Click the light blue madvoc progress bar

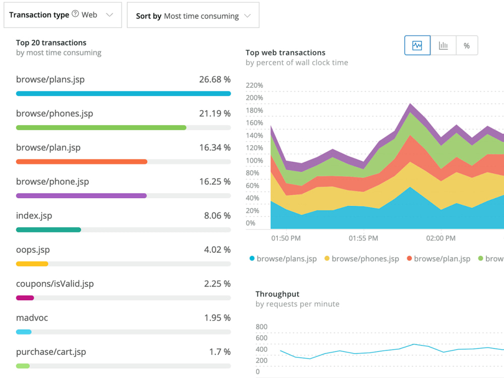(24, 332)
